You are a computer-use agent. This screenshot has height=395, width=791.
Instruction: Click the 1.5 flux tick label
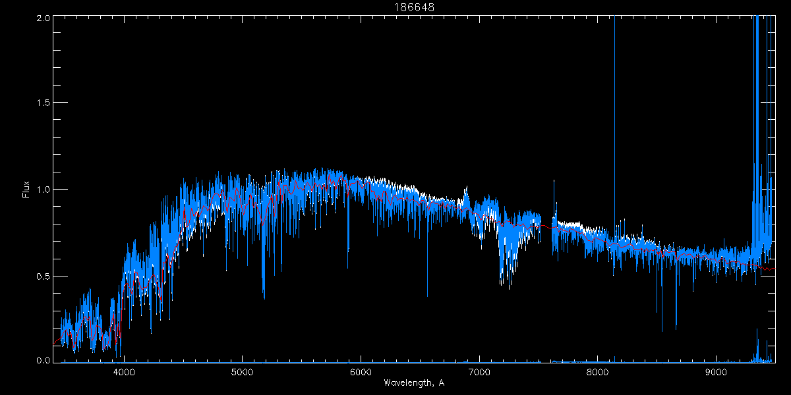pos(42,103)
